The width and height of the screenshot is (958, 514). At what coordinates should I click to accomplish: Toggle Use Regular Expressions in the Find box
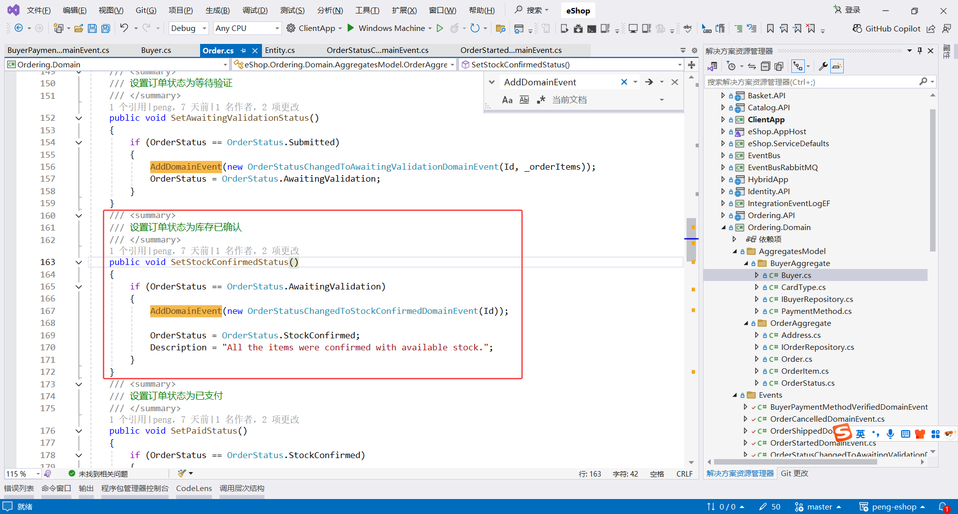coord(541,100)
